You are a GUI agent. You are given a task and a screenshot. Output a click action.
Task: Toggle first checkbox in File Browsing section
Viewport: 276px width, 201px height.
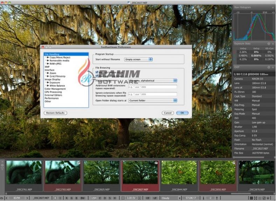(x=97, y=72)
